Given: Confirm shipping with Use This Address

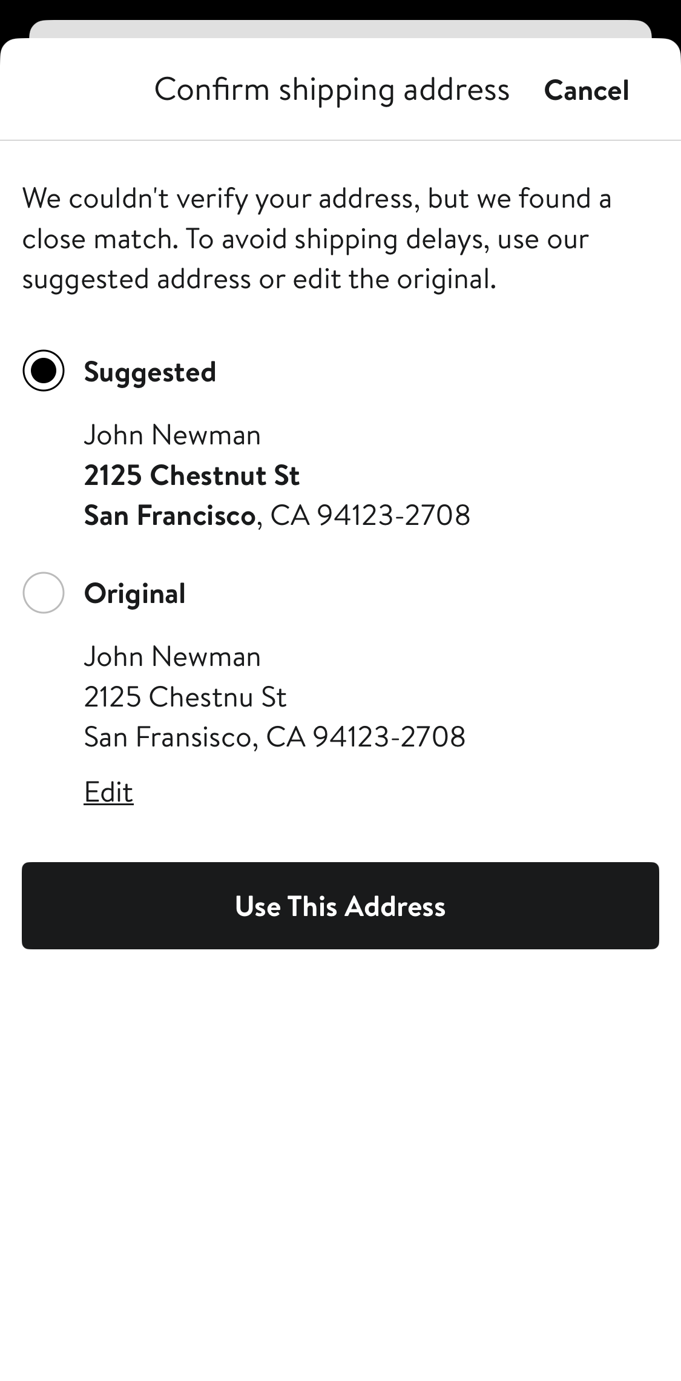Looking at the screenshot, I should 340,905.
